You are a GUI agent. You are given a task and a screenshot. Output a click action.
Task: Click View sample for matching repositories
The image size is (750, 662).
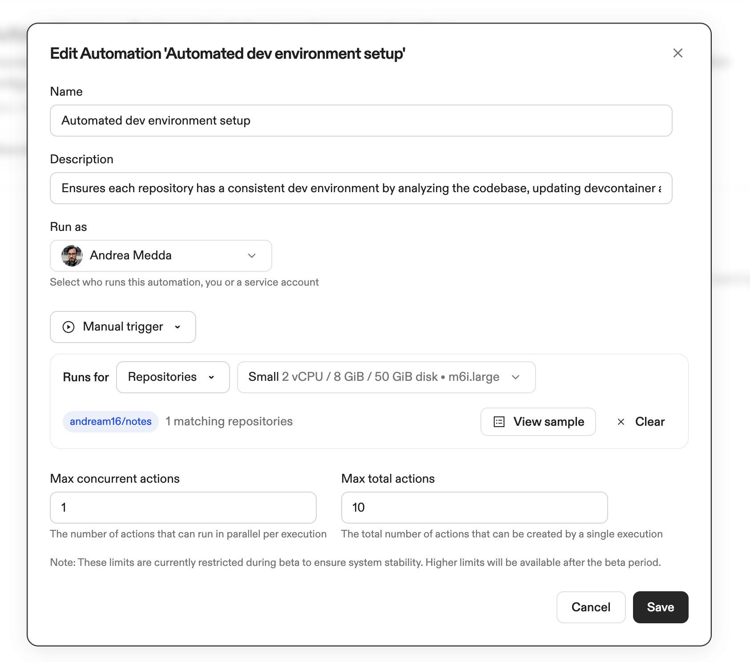click(538, 421)
